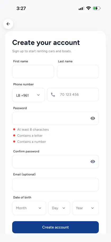Toggle visibility in Confirm password field
The image size is (111, 242).
[x=93, y=161]
